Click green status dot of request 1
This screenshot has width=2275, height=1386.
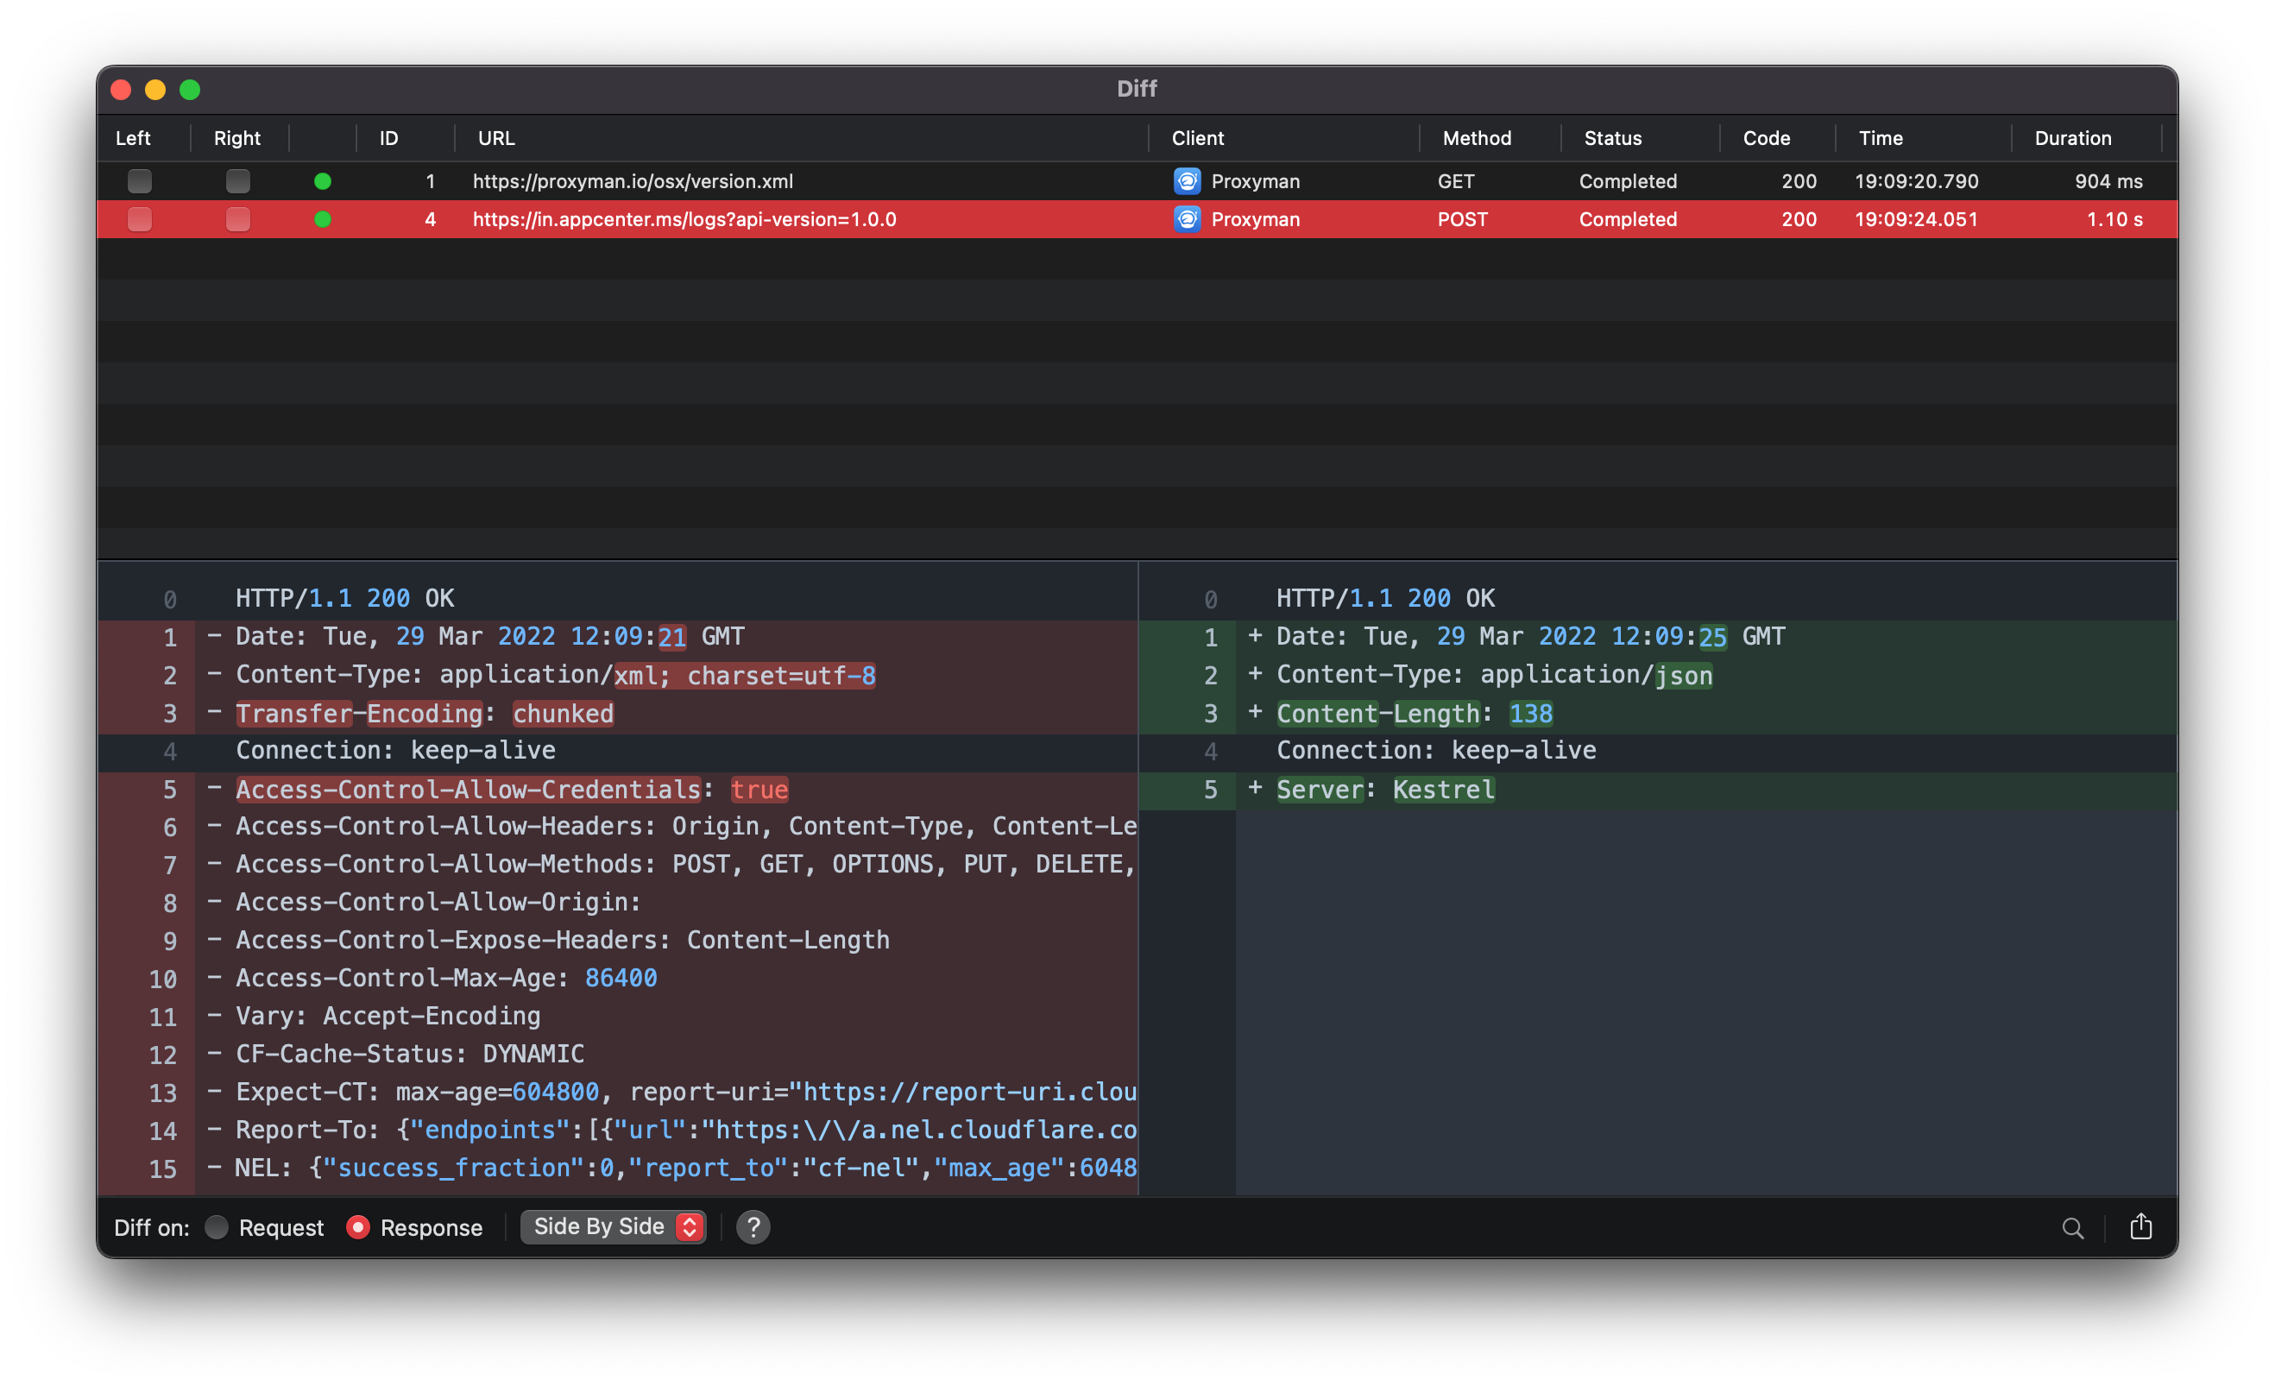pos(322,181)
